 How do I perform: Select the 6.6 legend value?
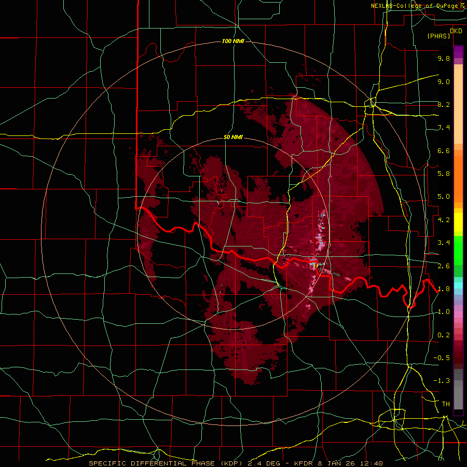click(444, 151)
